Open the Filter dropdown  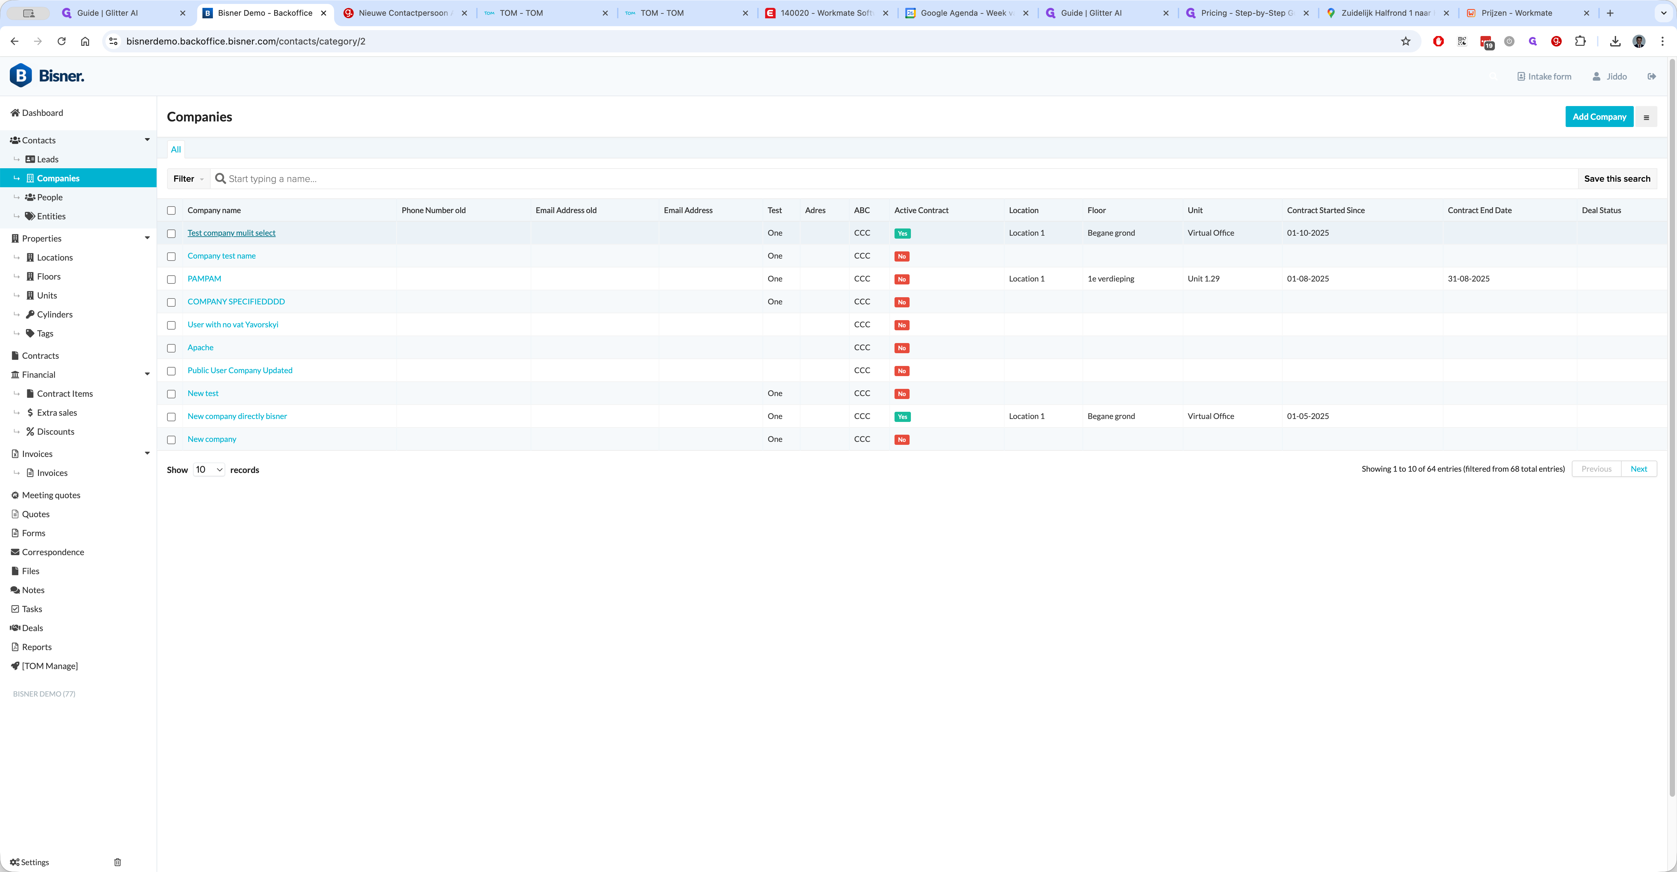click(x=188, y=179)
